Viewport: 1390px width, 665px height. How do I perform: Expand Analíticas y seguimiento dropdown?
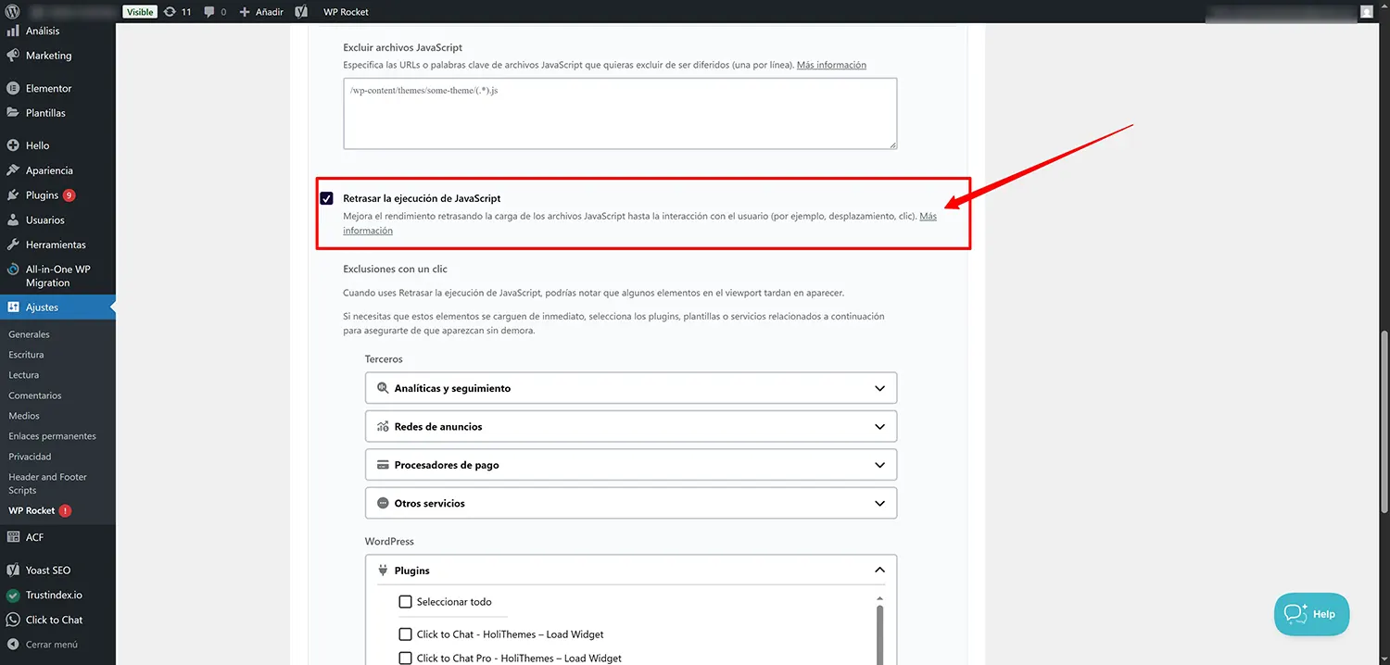[879, 389]
